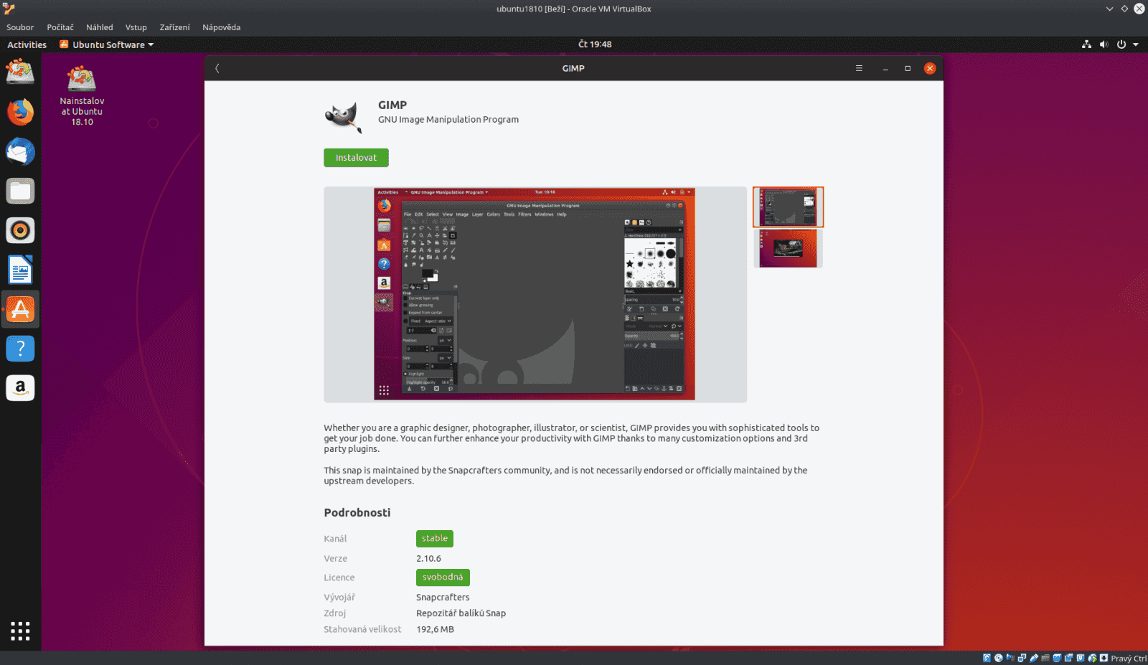Viewport: 1148px width, 665px height.
Task: Open Firefox from the dock
Action: [x=20, y=112]
